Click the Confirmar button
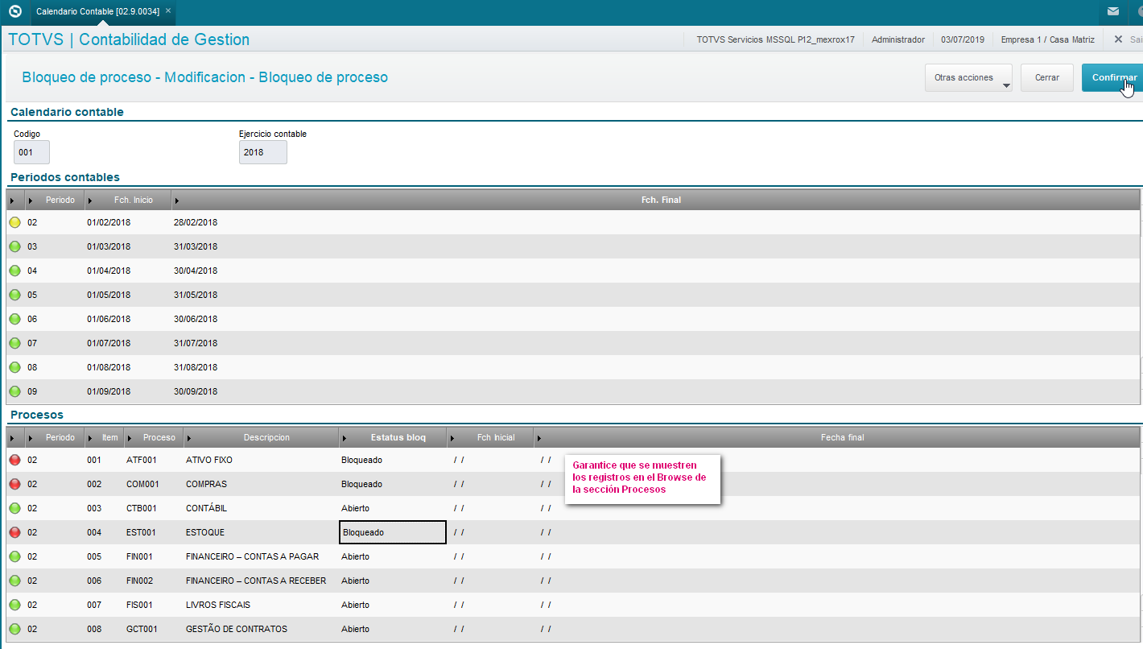Screen dimensions: 1143x649 1114,78
